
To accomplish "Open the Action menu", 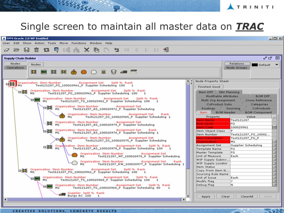I will pos(39,43).
